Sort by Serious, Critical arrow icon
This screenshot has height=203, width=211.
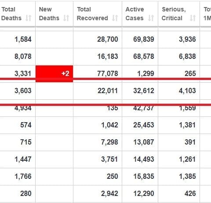[193, 18]
